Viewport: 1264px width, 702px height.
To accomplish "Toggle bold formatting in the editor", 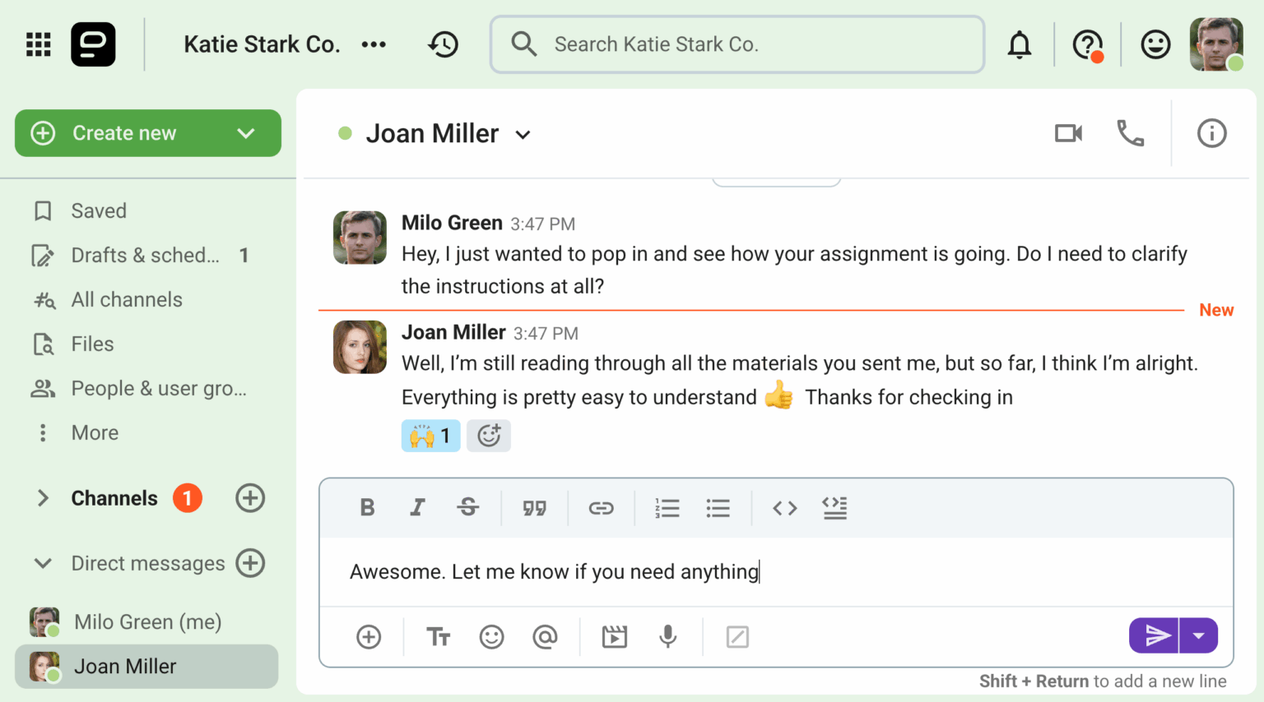I will point(367,508).
